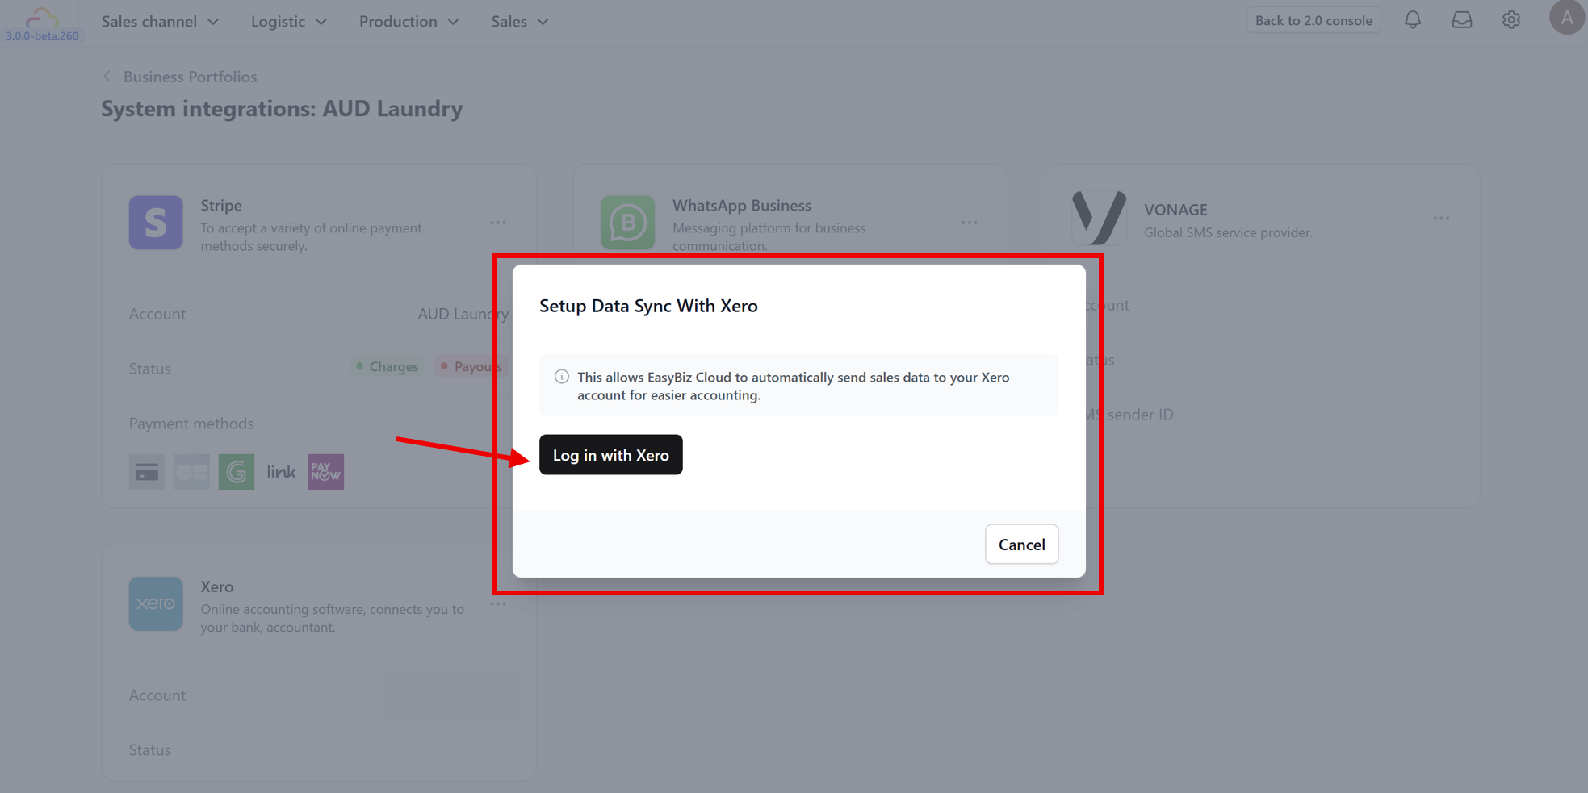Click the VONAGE provider icon

[x=1099, y=218]
